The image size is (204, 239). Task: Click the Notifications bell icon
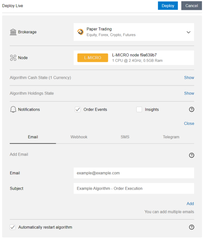click(x=13, y=109)
